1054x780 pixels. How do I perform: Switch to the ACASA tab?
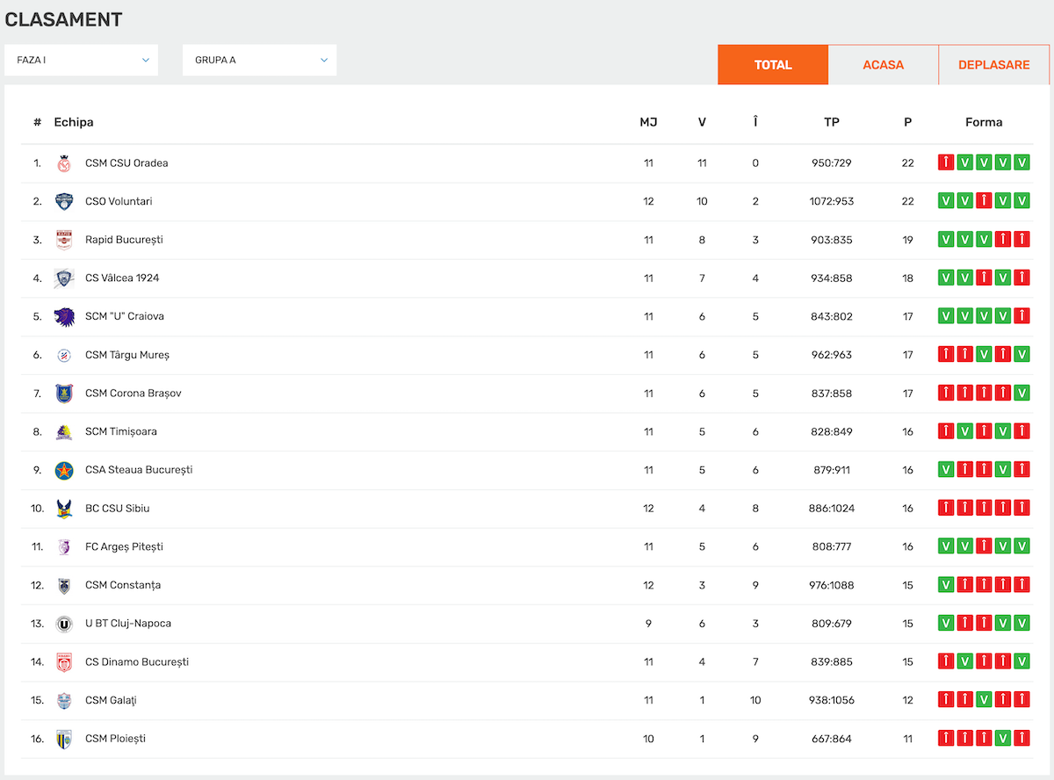[x=883, y=65]
